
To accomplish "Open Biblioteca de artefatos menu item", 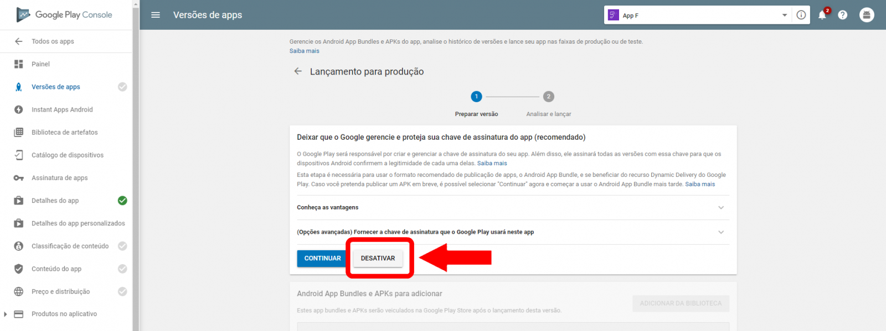I will (65, 132).
